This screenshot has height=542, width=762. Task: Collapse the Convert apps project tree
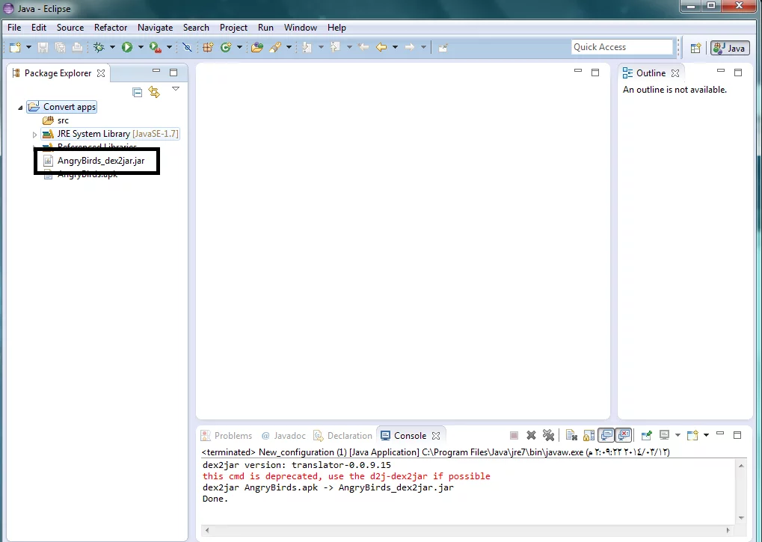(21, 108)
